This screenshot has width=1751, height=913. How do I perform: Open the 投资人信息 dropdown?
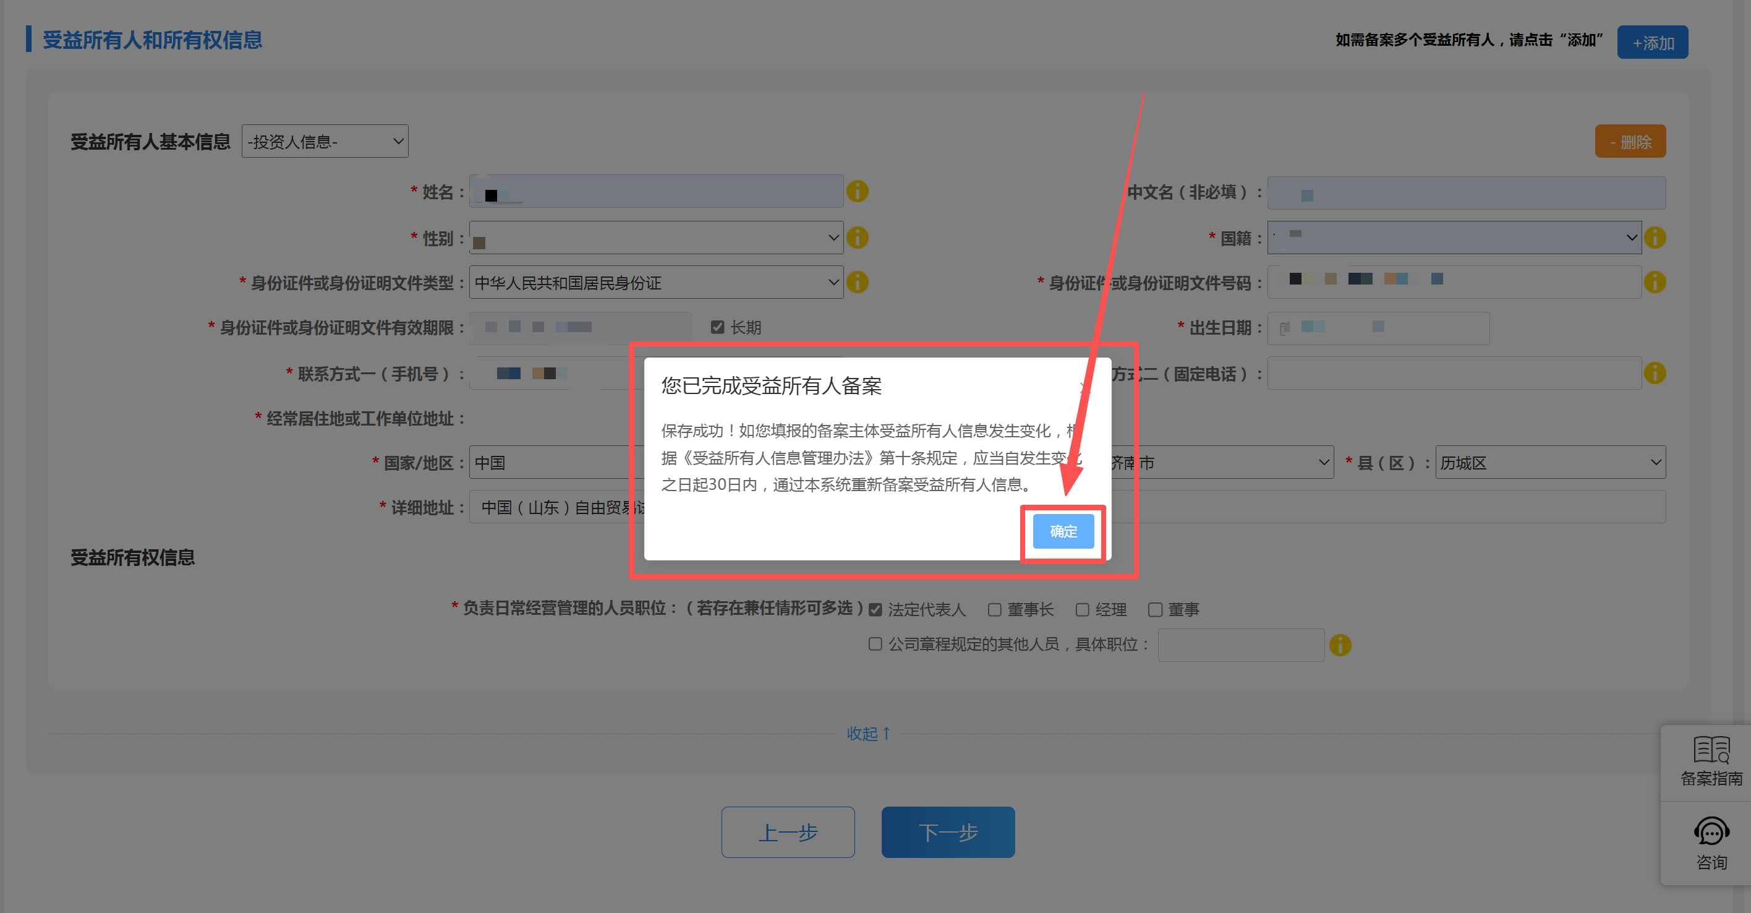click(x=325, y=142)
